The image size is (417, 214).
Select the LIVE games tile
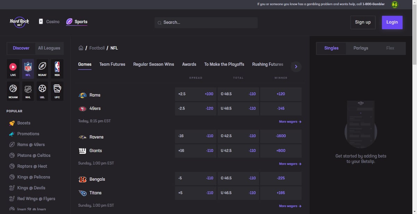13,68
